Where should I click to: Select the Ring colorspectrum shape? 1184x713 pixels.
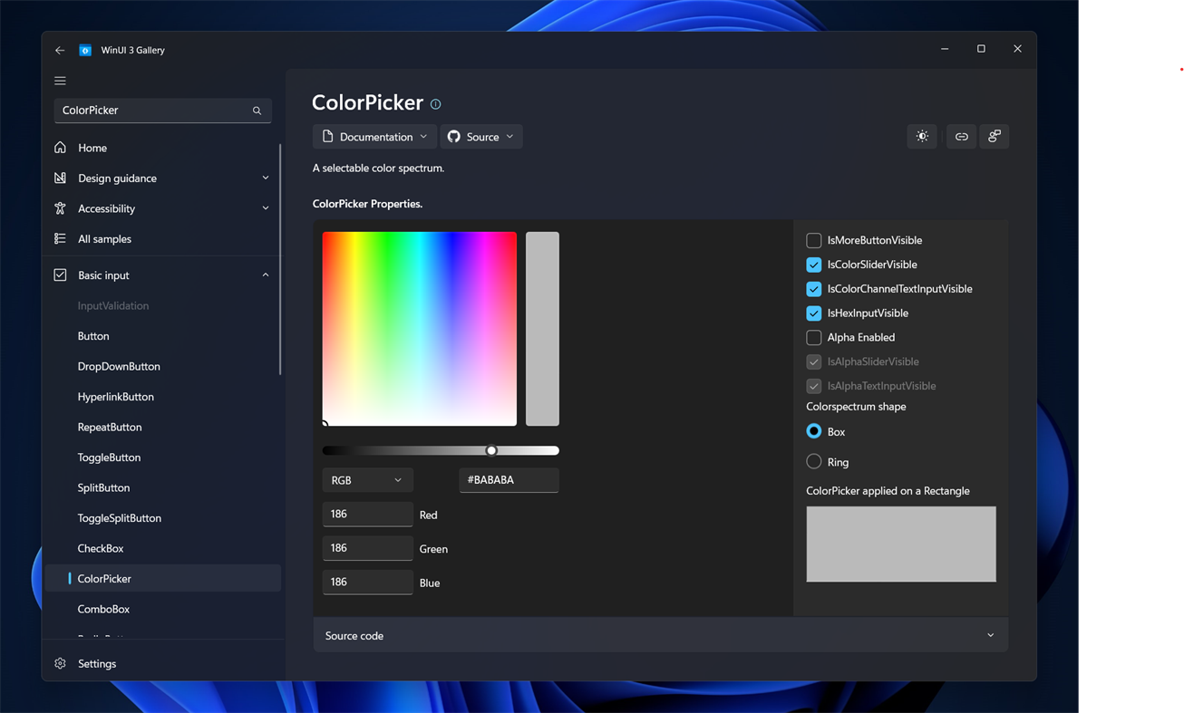click(x=813, y=461)
